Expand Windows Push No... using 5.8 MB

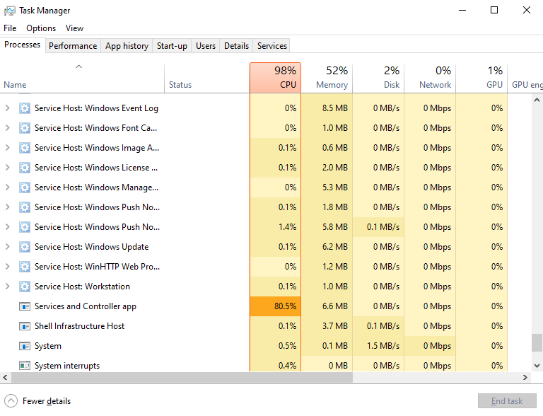(7, 226)
